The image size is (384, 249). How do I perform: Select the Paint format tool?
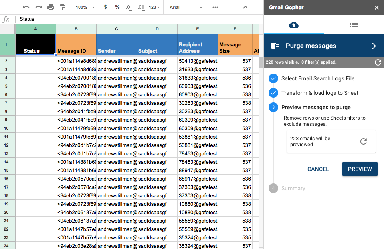pos(62,7)
